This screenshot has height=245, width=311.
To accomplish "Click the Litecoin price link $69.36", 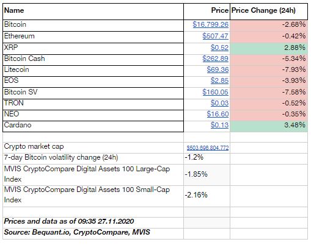I will [x=218, y=69].
